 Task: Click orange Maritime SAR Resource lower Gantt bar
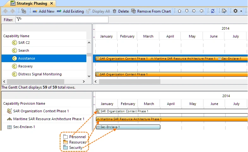(172, 119)
